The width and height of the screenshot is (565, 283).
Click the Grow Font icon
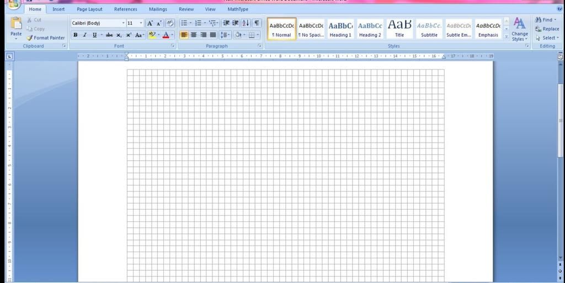[x=150, y=23]
